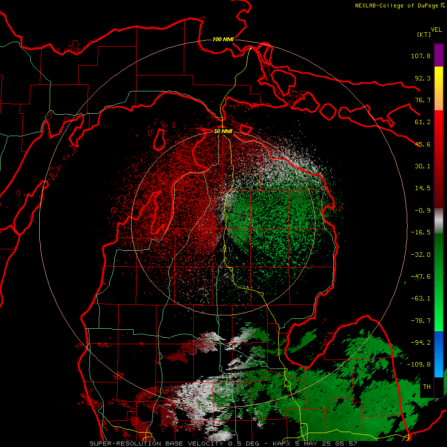Click the -47.6 legend value
The image size is (447, 447).
point(421,277)
